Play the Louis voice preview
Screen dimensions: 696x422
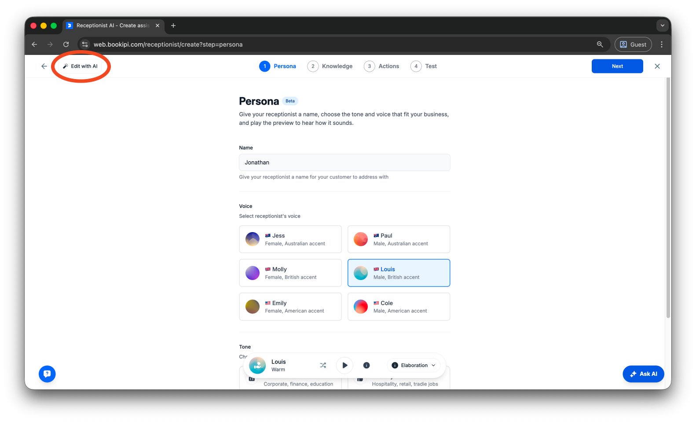[344, 365]
